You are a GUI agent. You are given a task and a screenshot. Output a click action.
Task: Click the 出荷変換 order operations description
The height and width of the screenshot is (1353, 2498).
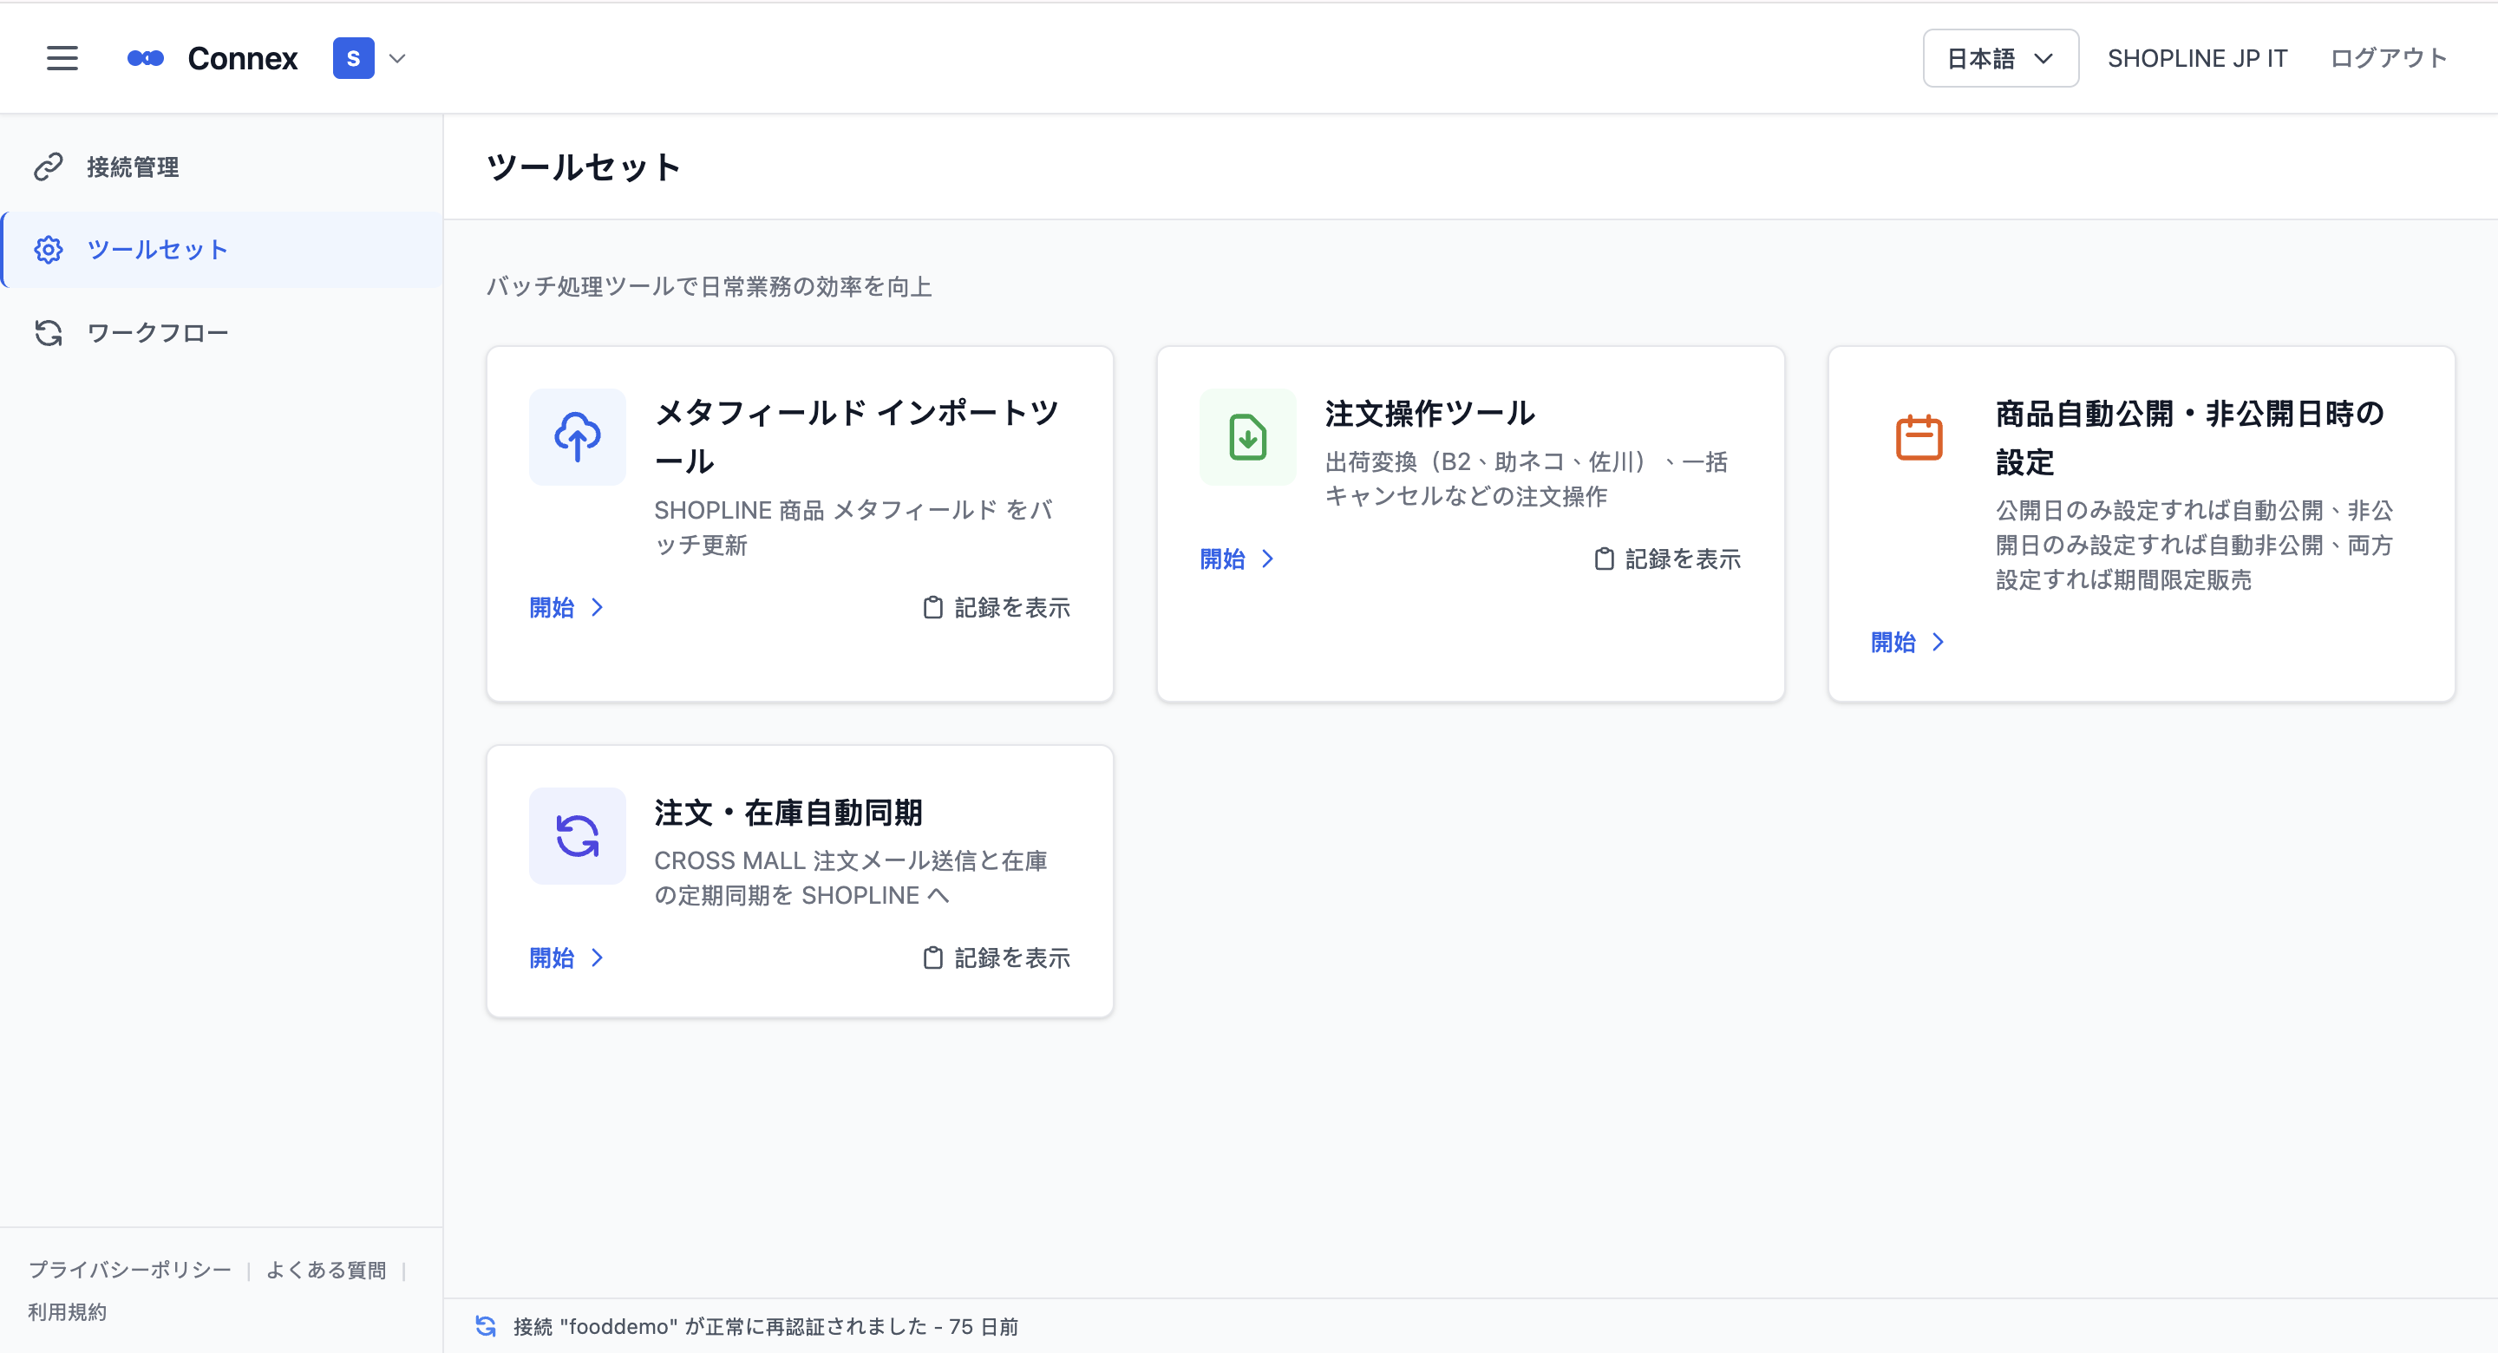point(1527,479)
